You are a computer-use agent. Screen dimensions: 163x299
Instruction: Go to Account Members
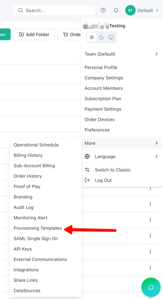pos(104,88)
